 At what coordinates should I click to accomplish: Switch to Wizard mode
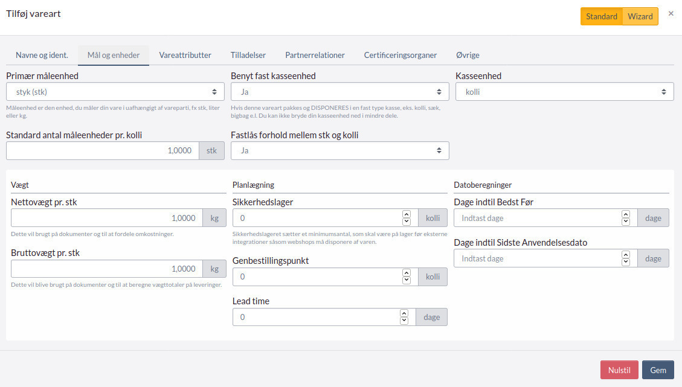[640, 16]
